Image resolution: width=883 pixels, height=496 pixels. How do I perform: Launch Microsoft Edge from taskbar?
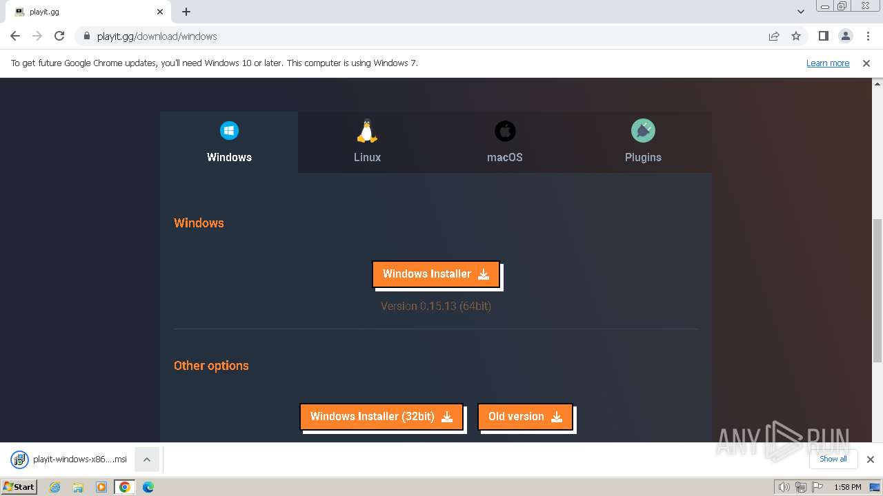pos(148,487)
